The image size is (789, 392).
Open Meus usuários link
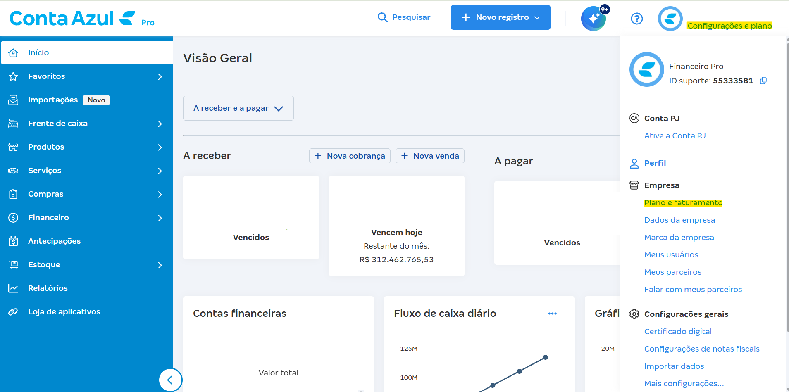pos(671,255)
